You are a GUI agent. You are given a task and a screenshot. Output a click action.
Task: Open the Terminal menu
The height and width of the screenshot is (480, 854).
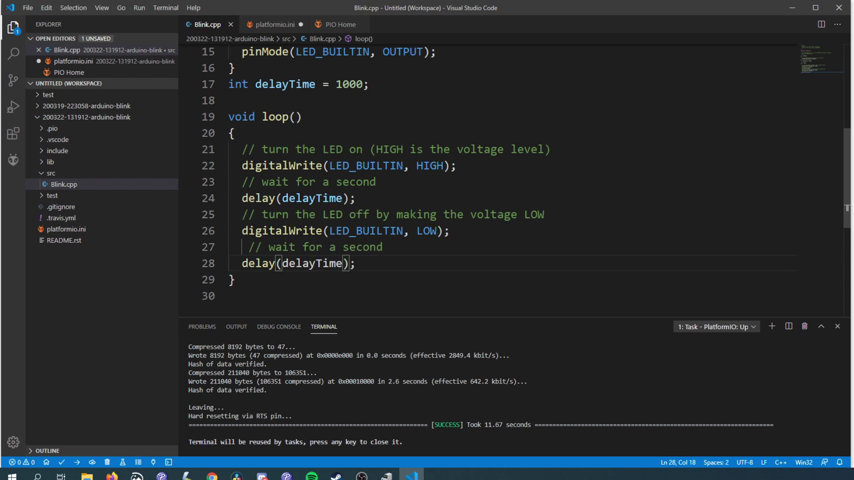click(165, 8)
